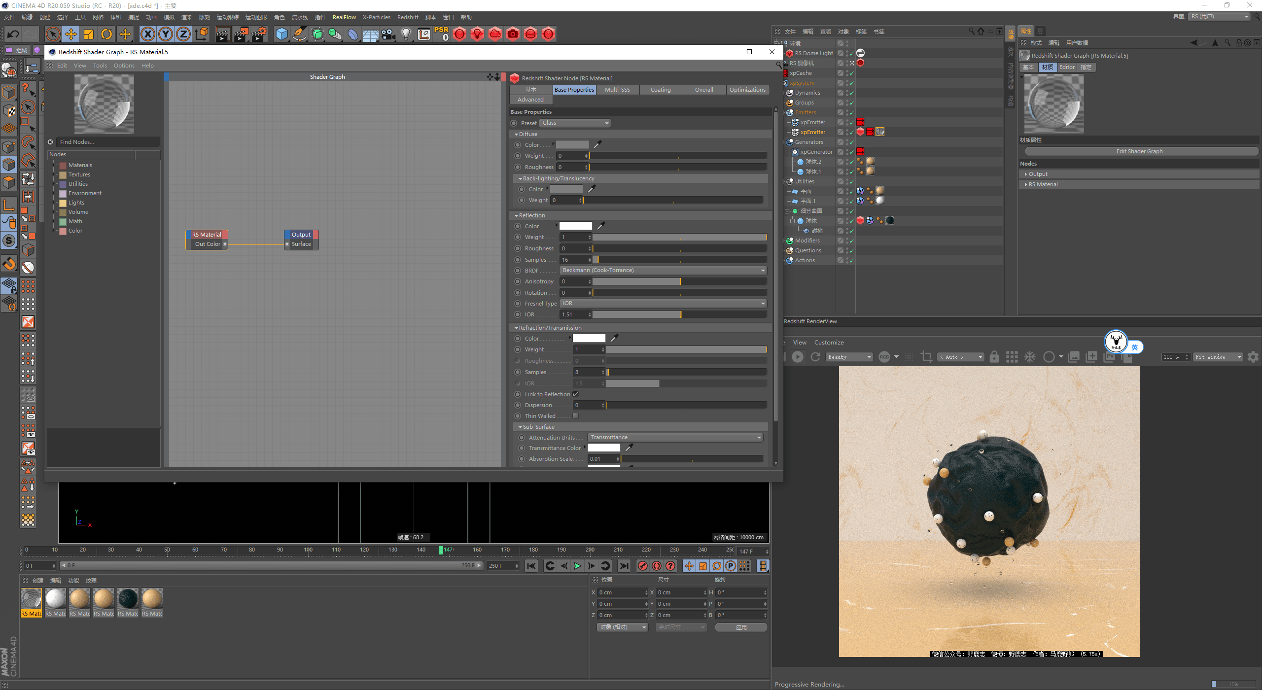This screenshot has height=690, width=1262.
Task: Open the Redshift menu in menu bar
Action: (407, 17)
